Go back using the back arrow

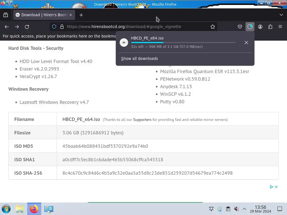(7, 27)
